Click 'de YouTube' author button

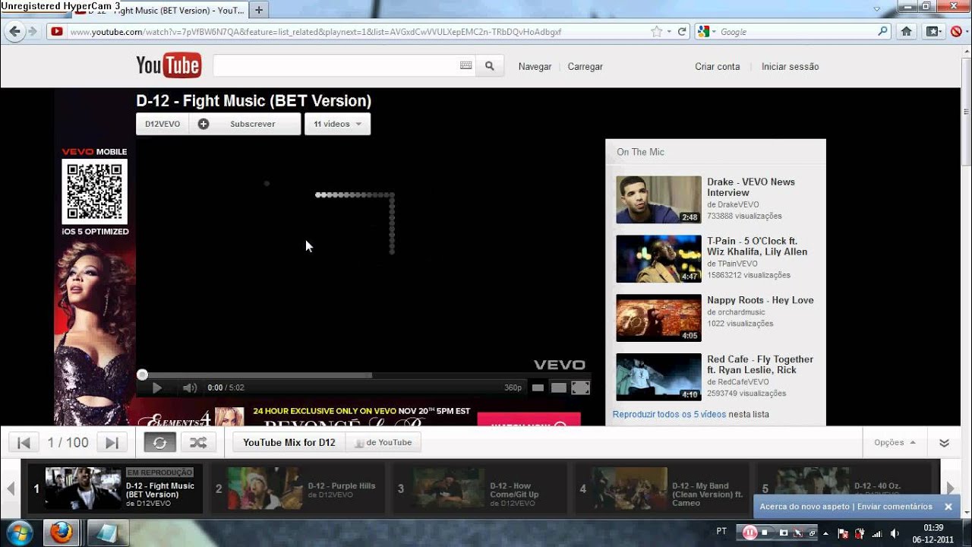pyautogui.click(x=383, y=442)
